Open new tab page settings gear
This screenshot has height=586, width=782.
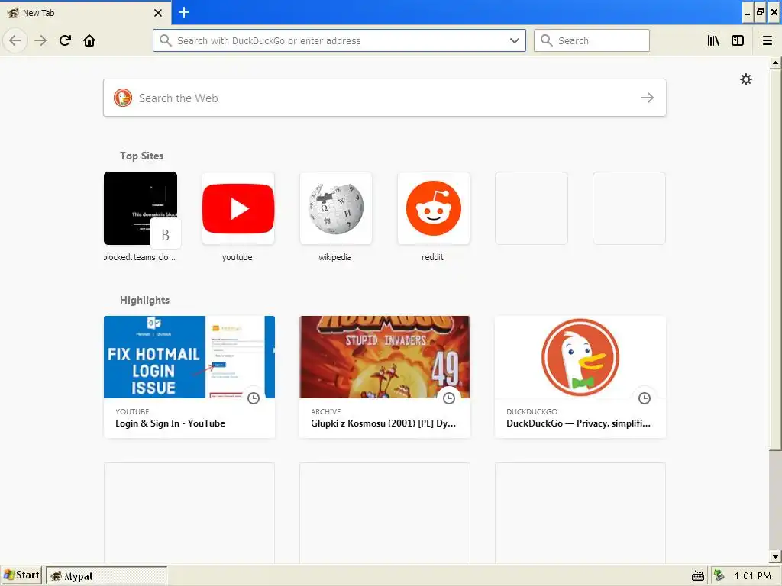(x=745, y=79)
